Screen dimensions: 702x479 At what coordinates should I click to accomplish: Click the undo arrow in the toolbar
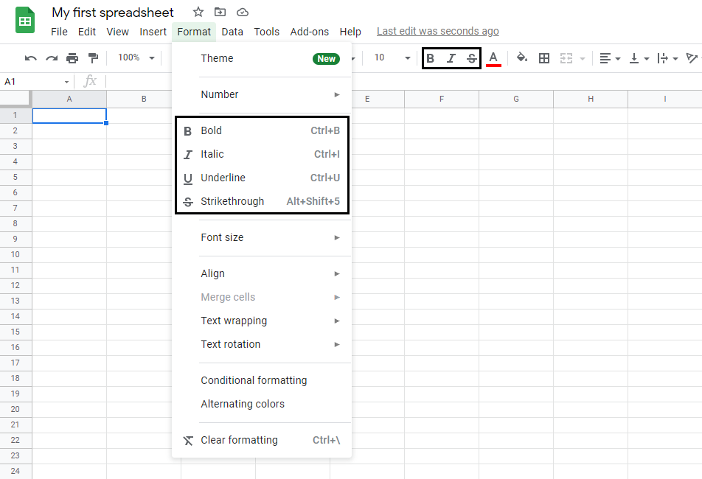tap(31, 58)
